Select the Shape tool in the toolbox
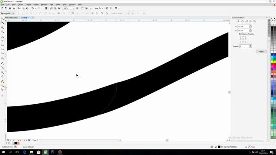Image resolution: width=276 pixels, height=155 pixels. point(3,23)
